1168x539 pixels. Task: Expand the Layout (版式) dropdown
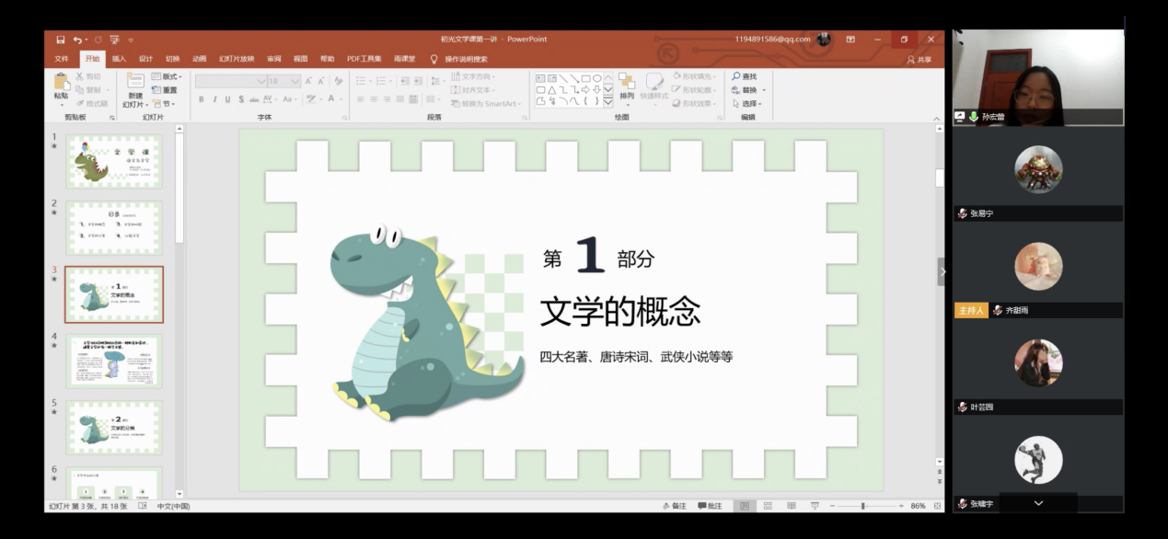pos(168,76)
